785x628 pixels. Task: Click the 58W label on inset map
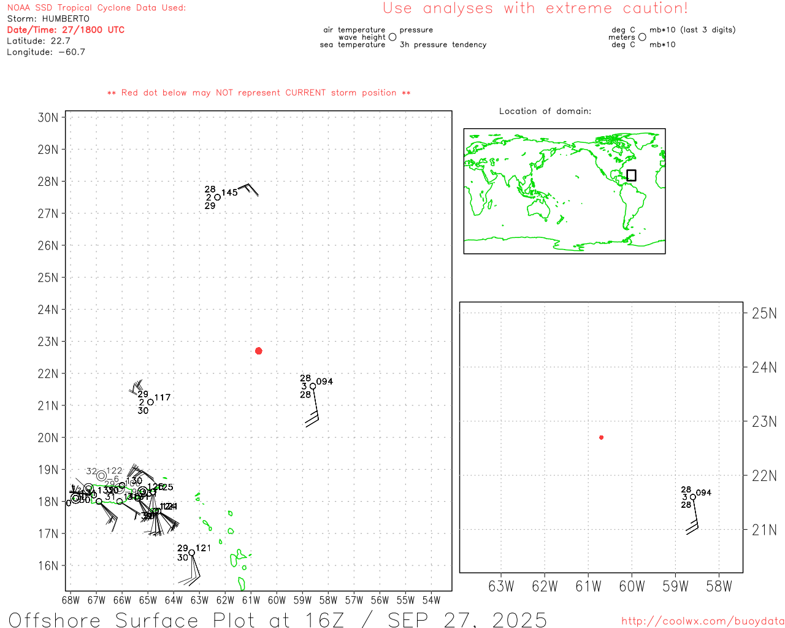(x=719, y=587)
